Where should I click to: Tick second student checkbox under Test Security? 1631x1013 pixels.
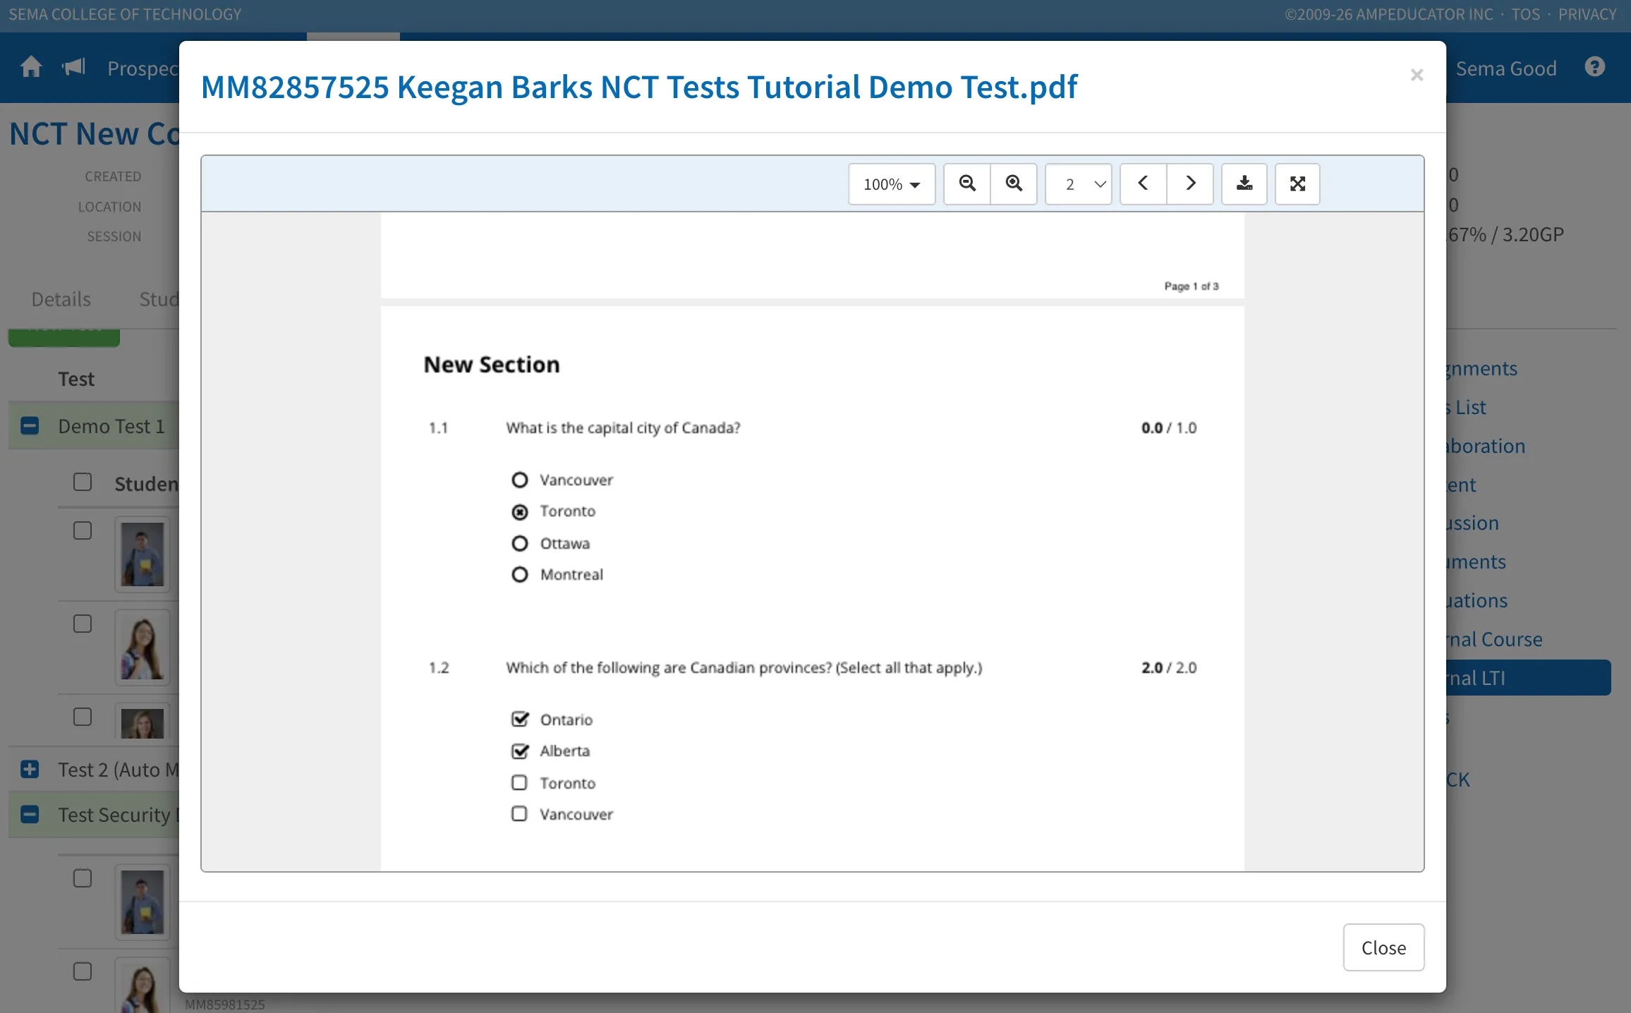(83, 971)
